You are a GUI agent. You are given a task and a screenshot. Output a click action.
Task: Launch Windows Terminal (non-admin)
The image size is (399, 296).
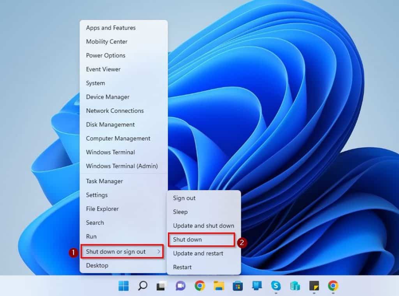pos(124,152)
